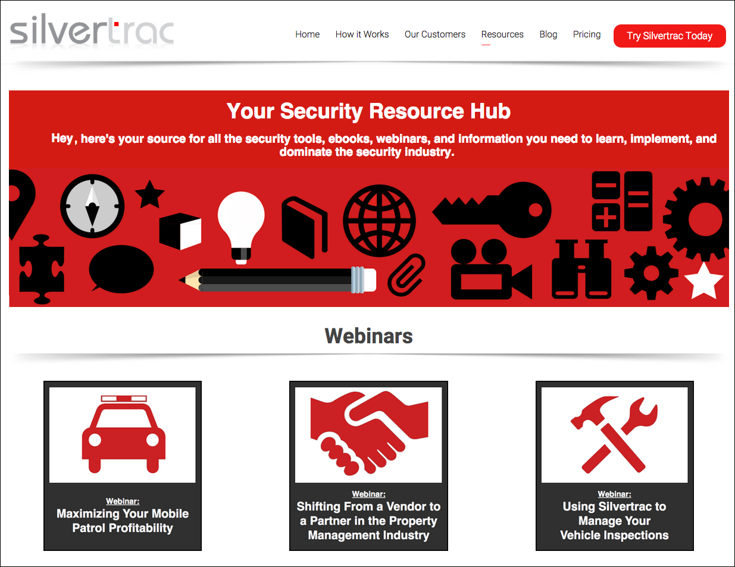Image resolution: width=735 pixels, height=567 pixels.
Task: Open the Home menu item
Action: (x=308, y=35)
